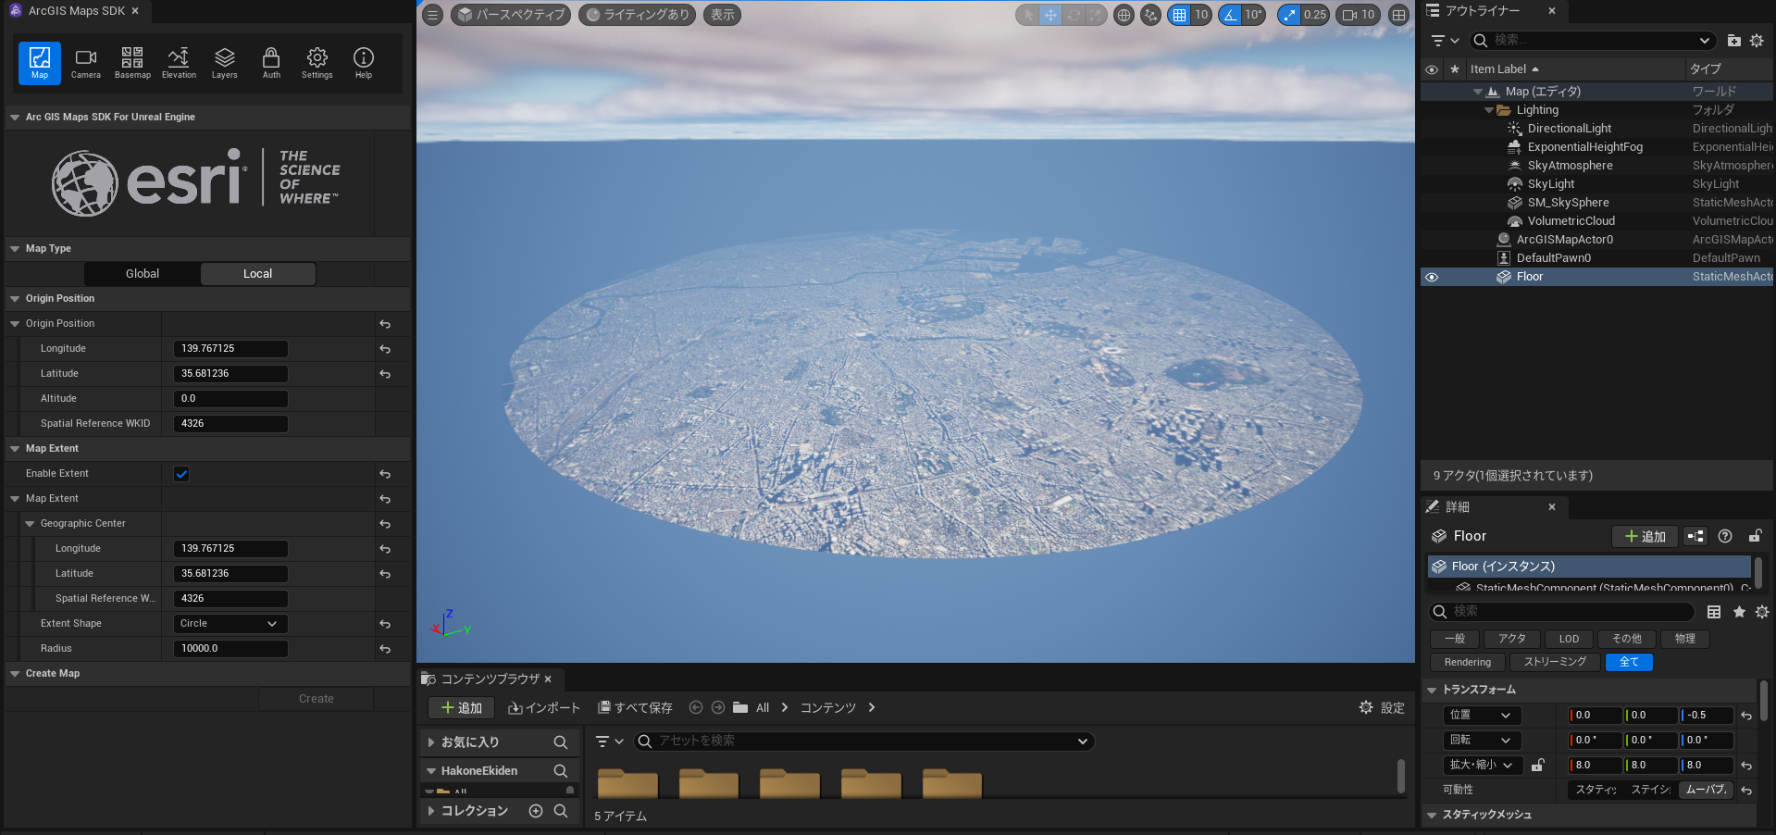Select the LOD filter in Details

pyautogui.click(x=1569, y=639)
